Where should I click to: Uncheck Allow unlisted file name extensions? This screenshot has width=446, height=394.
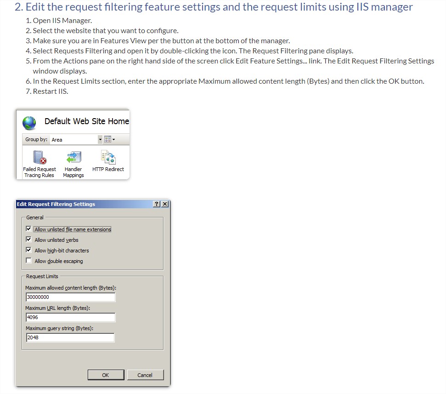click(28, 228)
